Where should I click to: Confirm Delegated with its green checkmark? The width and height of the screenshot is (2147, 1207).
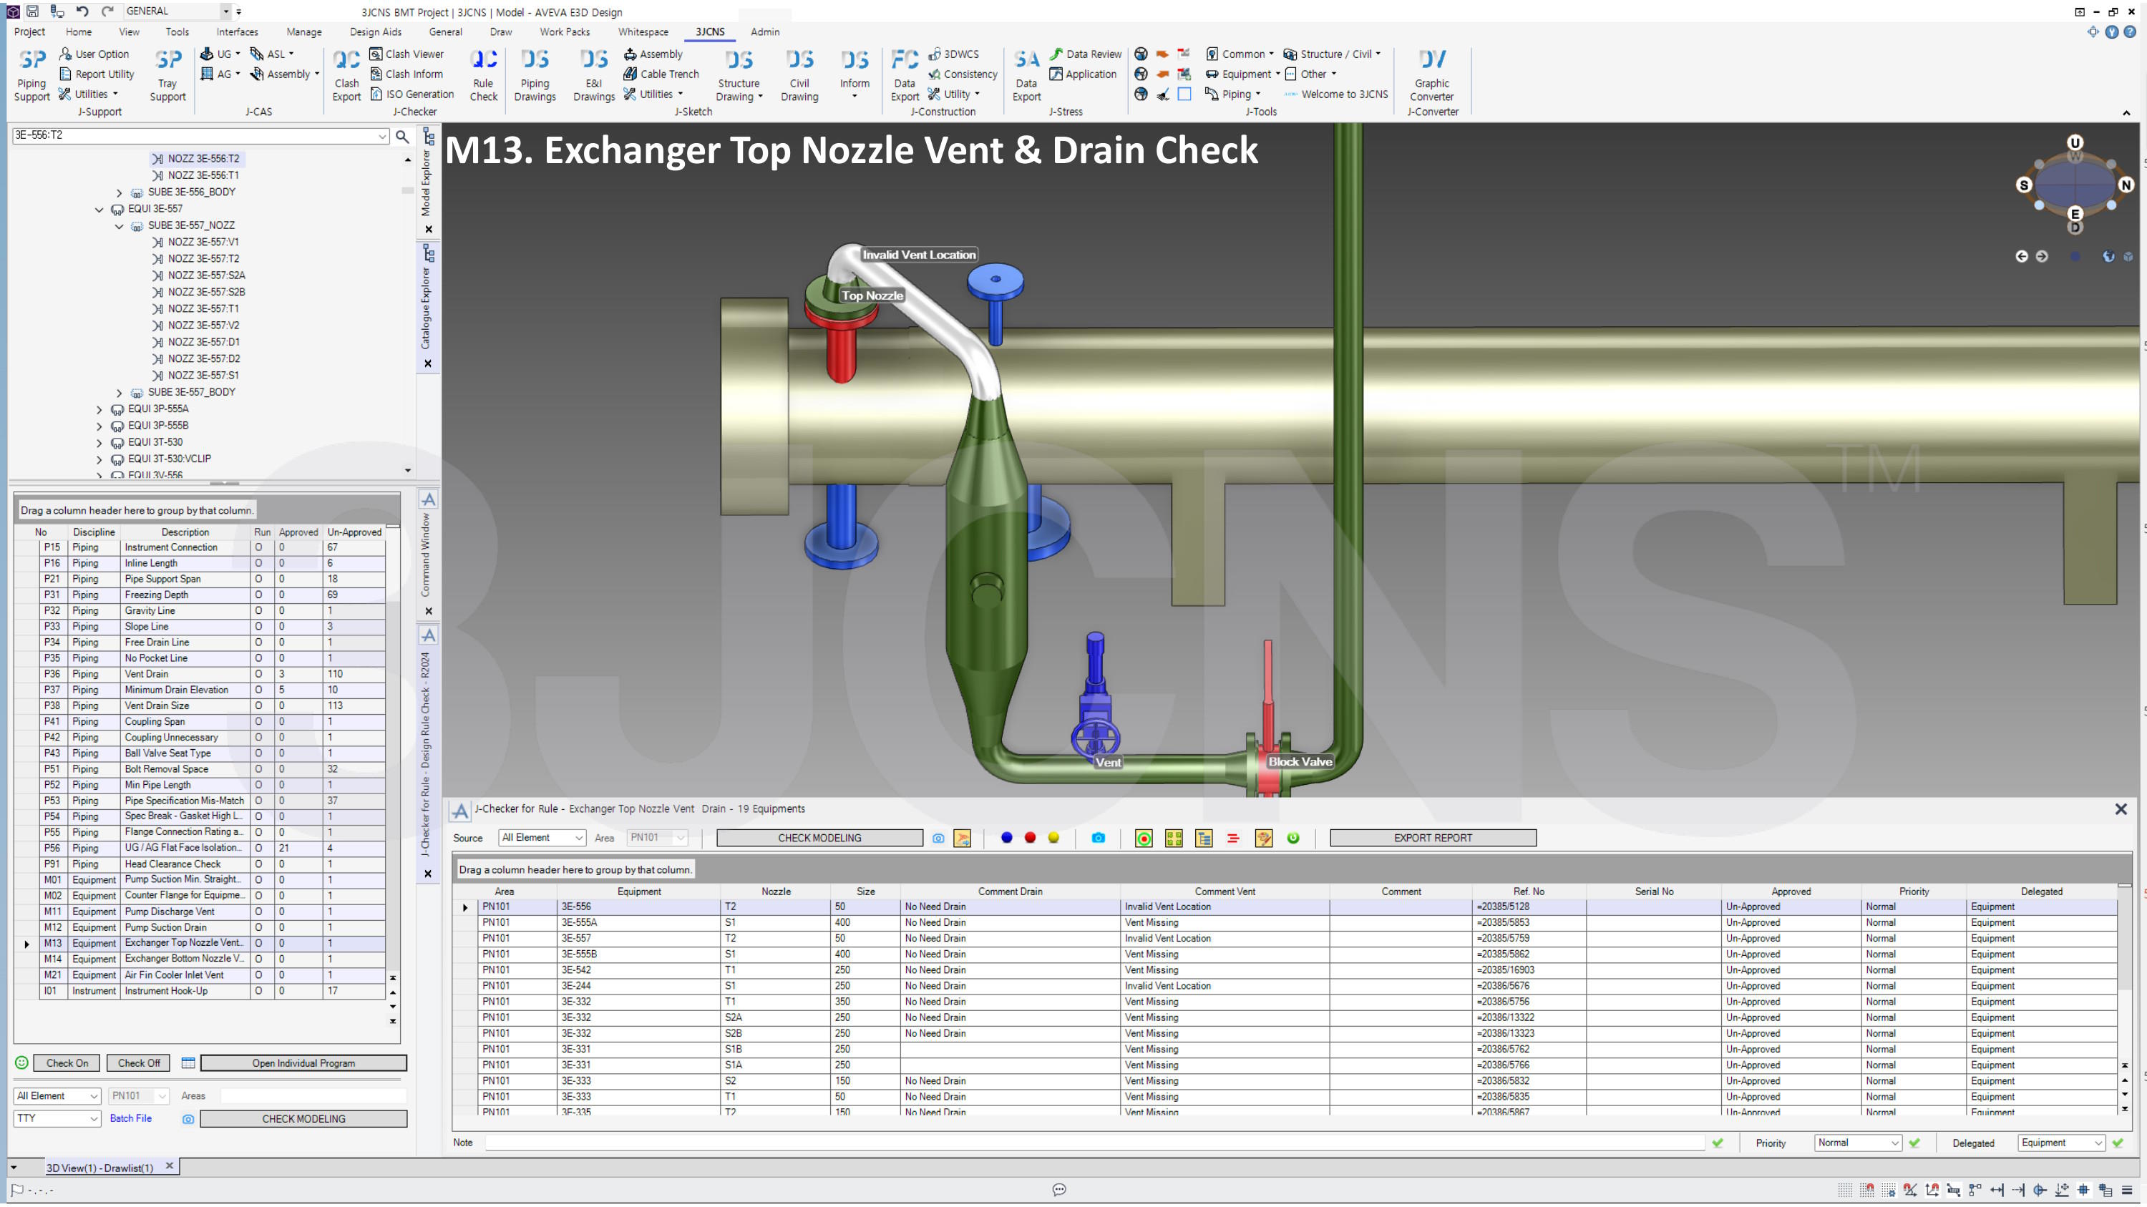[2118, 1144]
